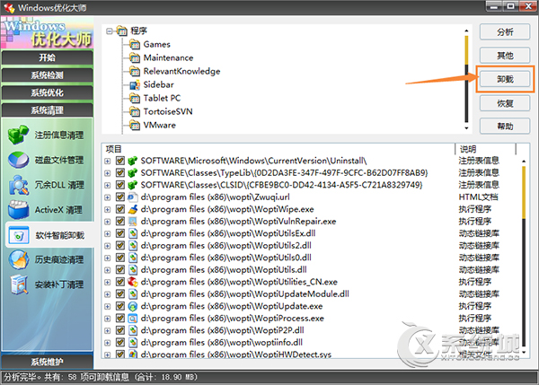Toggle the WoptiUpdateModule.dll checkbox

click(x=120, y=293)
